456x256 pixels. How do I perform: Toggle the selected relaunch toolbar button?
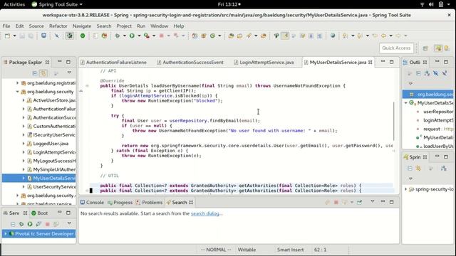[70, 36]
